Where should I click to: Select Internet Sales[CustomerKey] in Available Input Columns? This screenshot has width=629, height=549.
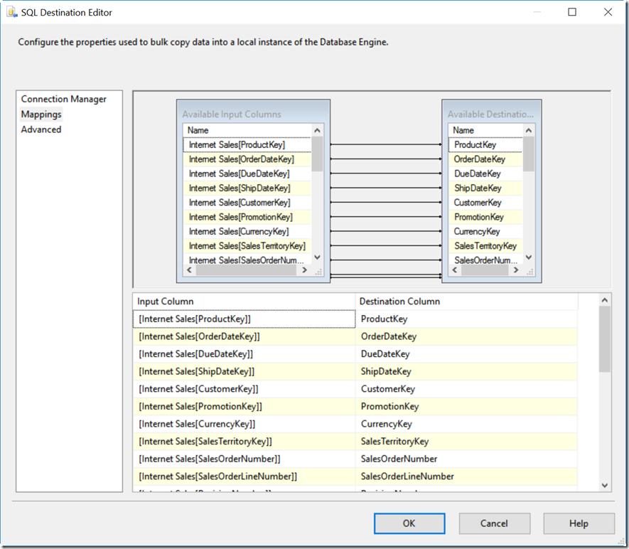click(x=247, y=203)
